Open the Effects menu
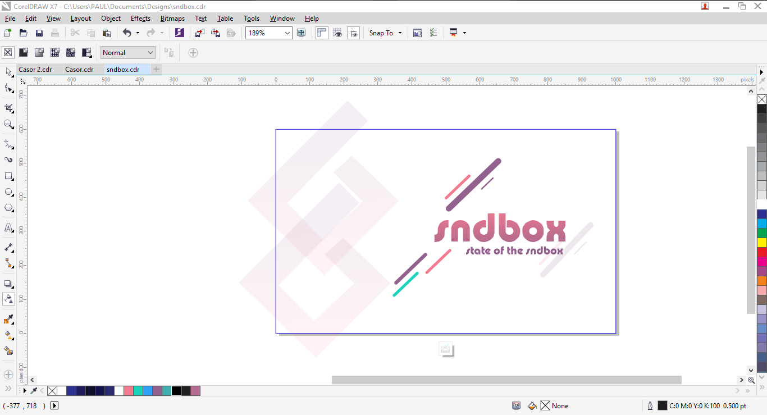 tap(140, 19)
